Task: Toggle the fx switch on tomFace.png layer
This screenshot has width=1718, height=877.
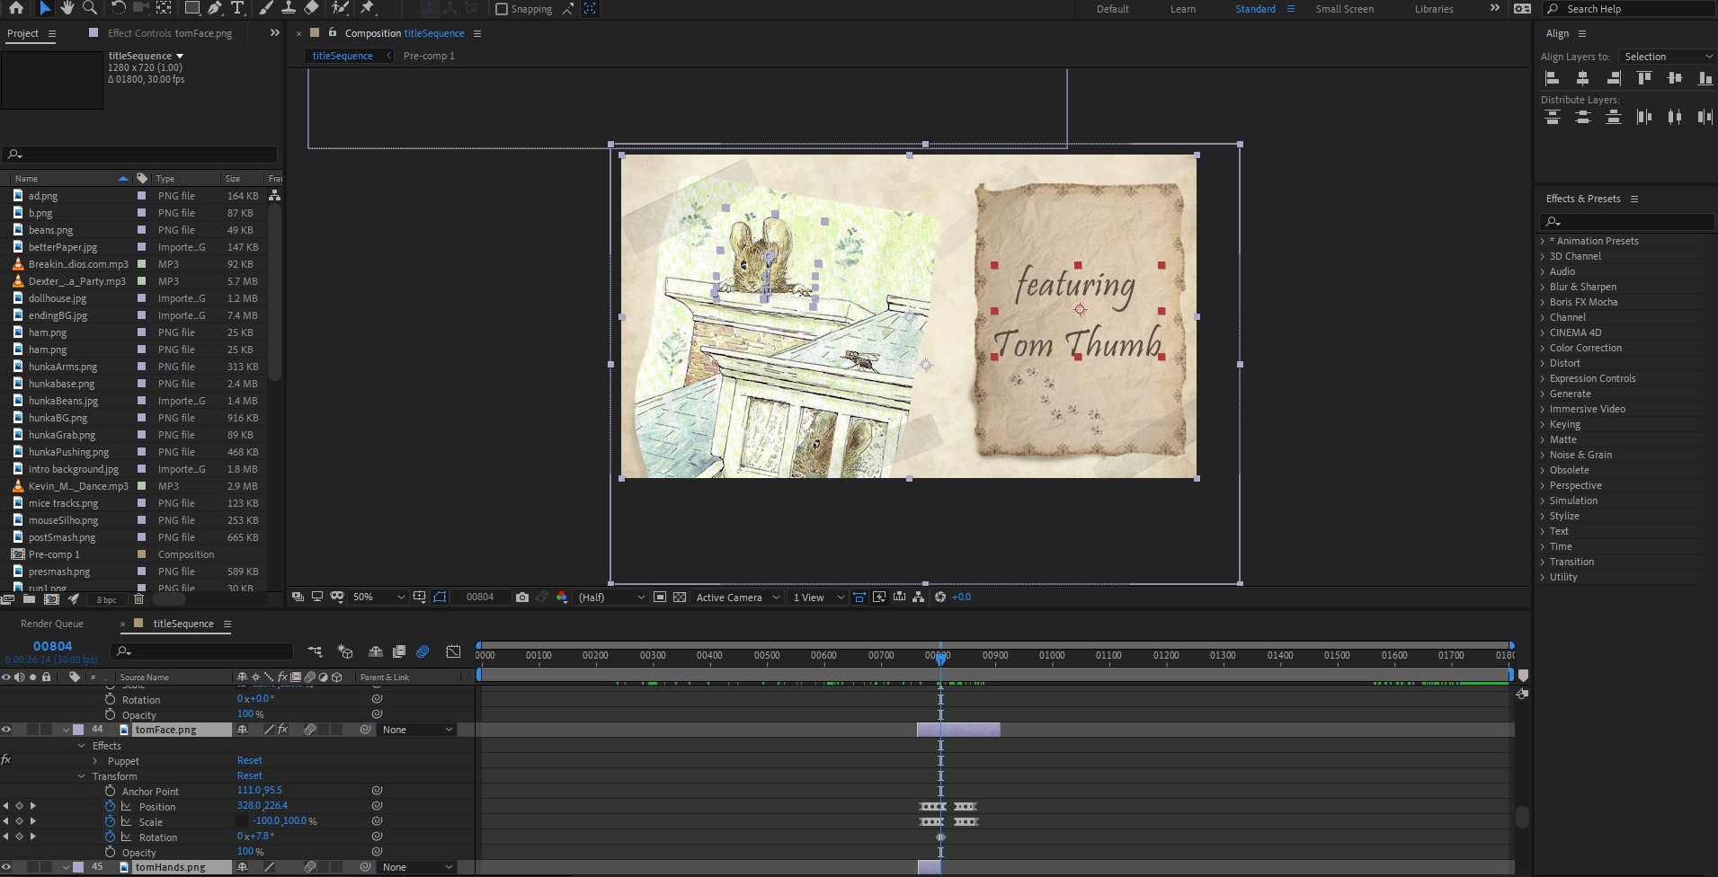Action: pos(282,730)
